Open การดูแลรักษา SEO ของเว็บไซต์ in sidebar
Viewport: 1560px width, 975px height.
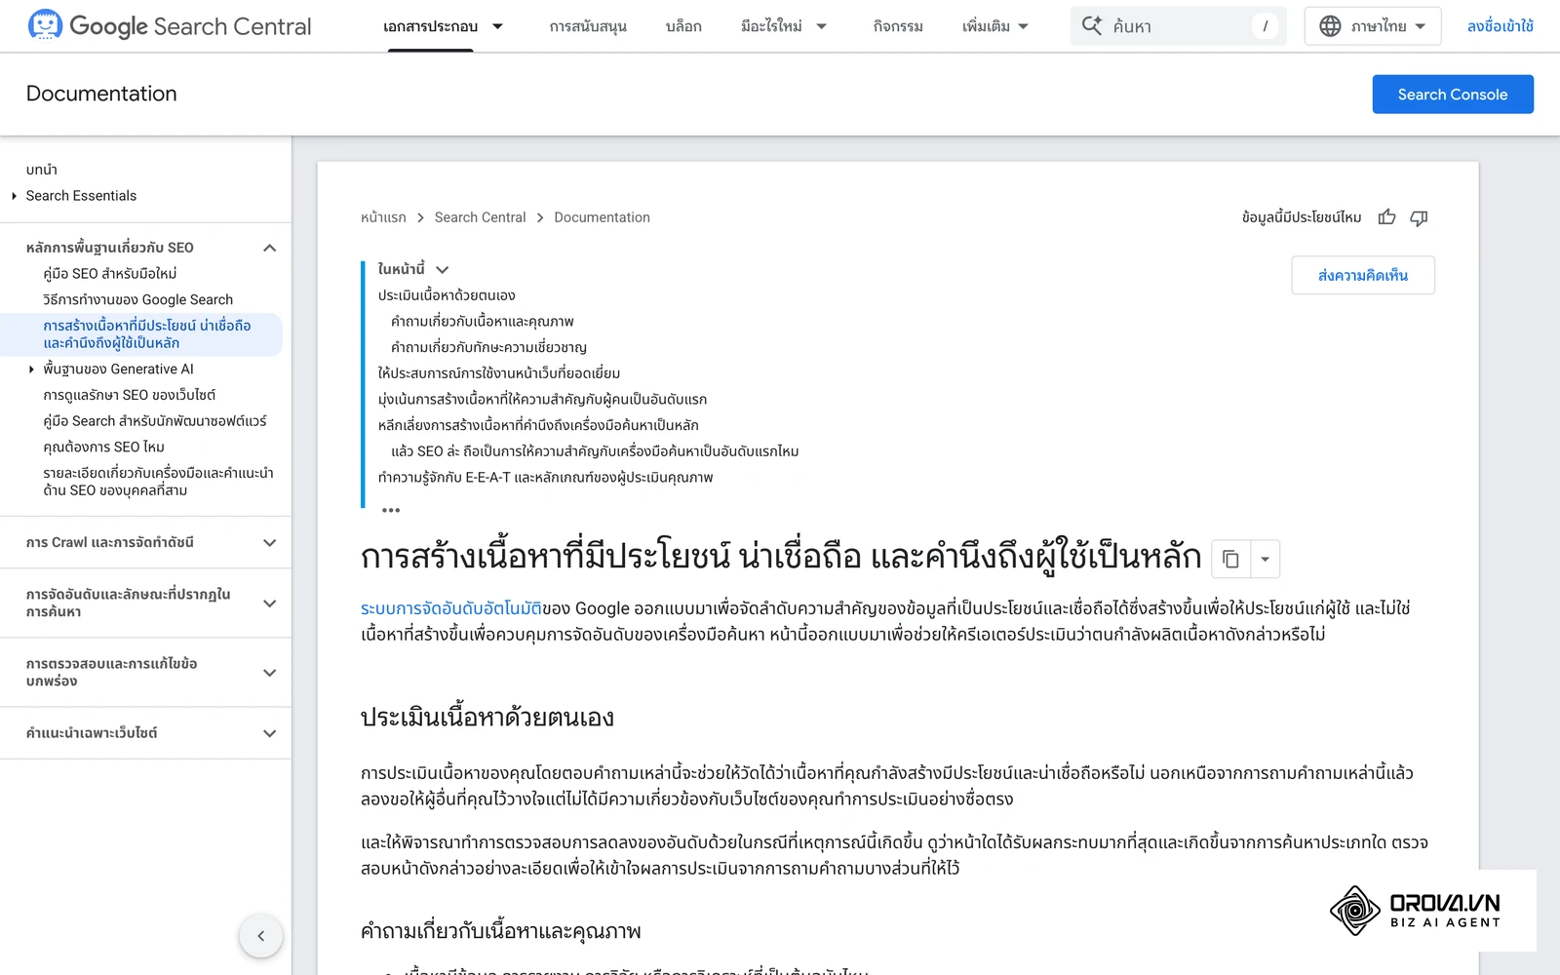[130, 395]
